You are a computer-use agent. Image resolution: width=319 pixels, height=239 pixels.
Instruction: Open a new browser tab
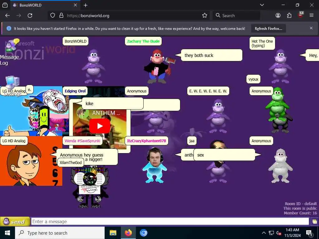point(86,5)
